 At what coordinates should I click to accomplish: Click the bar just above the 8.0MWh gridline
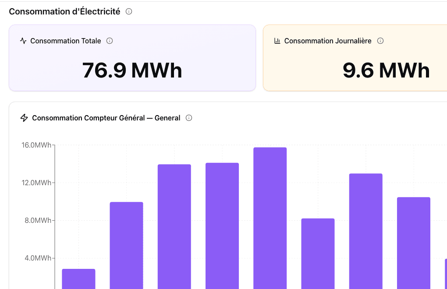(318, 254)
